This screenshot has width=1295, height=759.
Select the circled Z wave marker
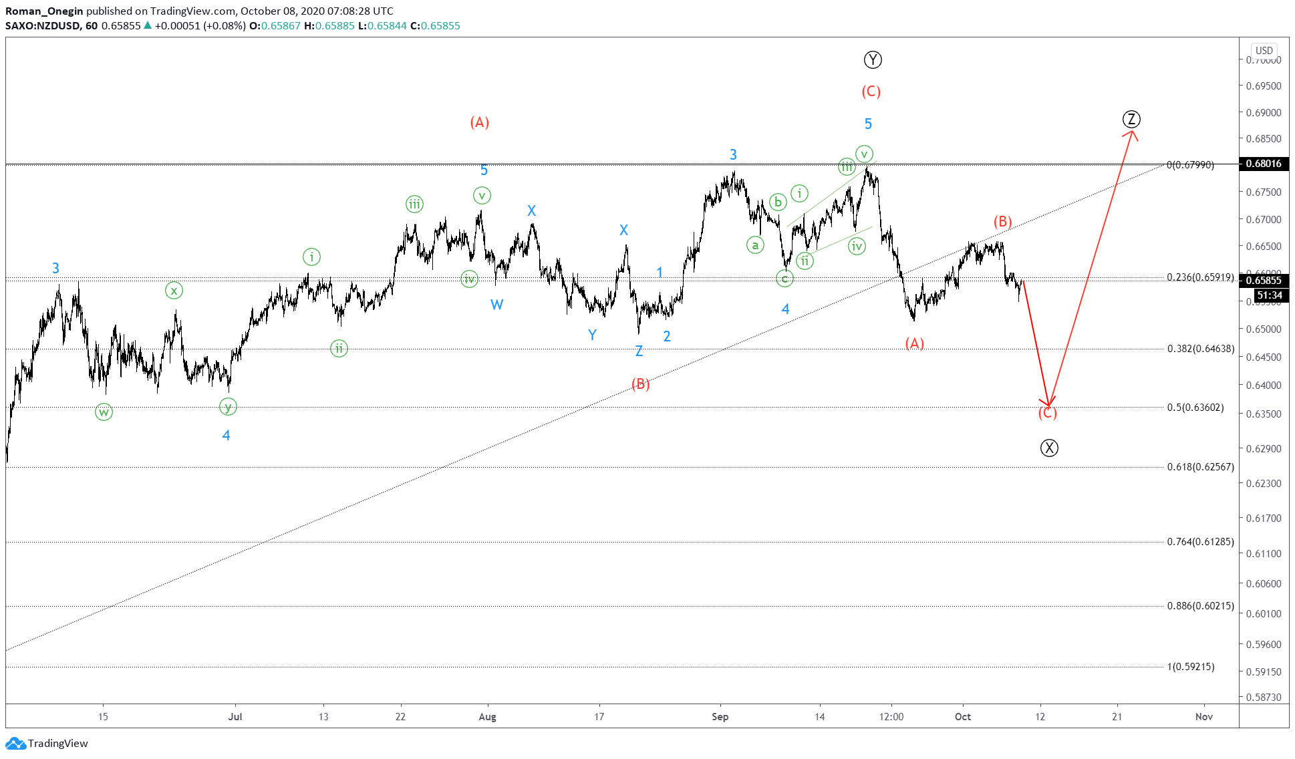point(1131,119)
